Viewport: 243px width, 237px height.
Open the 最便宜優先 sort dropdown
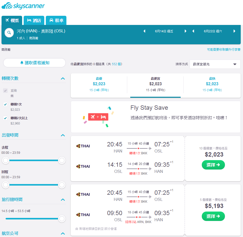click(x=215, y=64)
